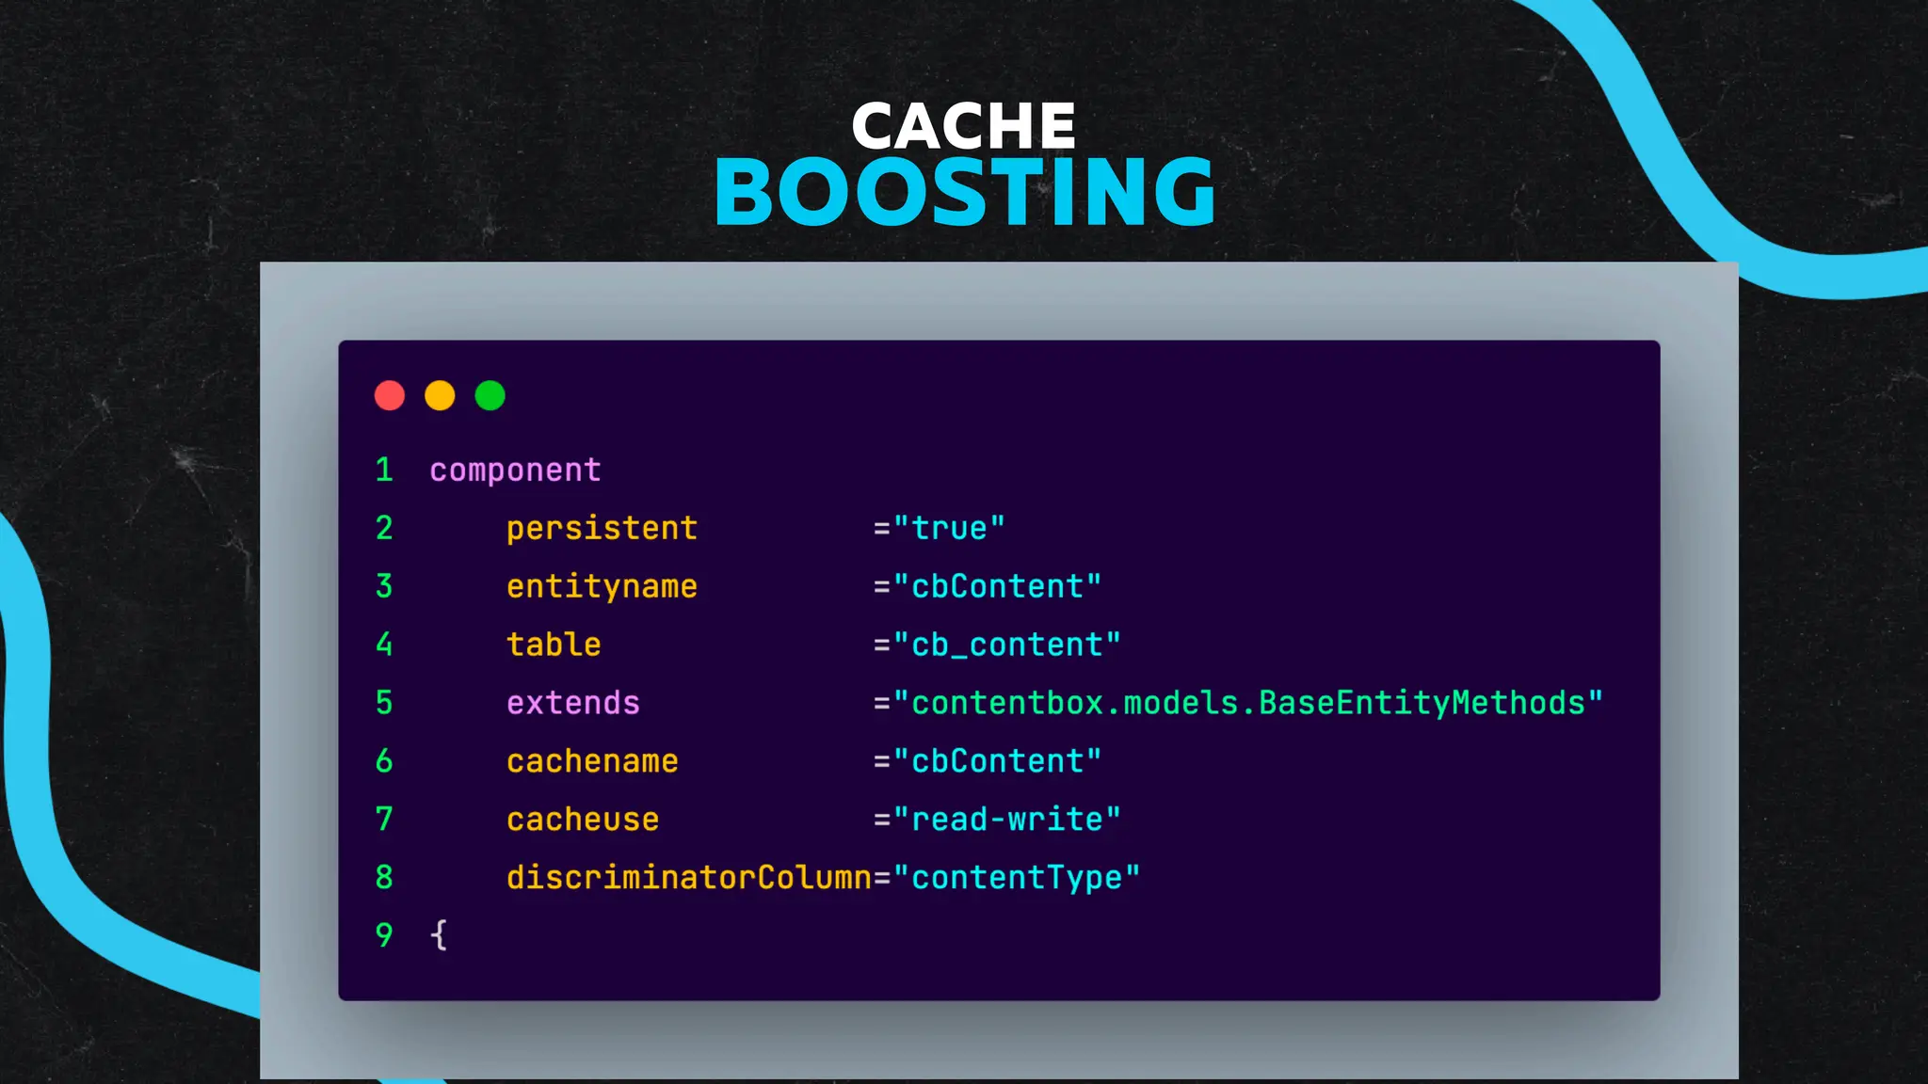
Task: Click the "cb_content" value
Action: pyautogui.click(x=1006, y=645)
